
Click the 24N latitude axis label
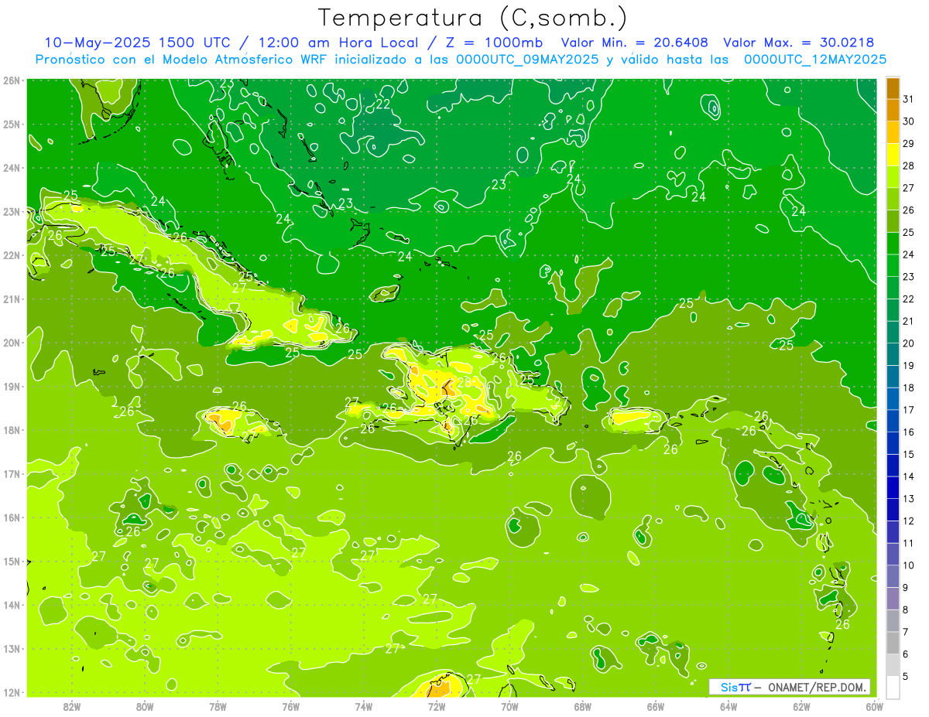pos(12,168)
